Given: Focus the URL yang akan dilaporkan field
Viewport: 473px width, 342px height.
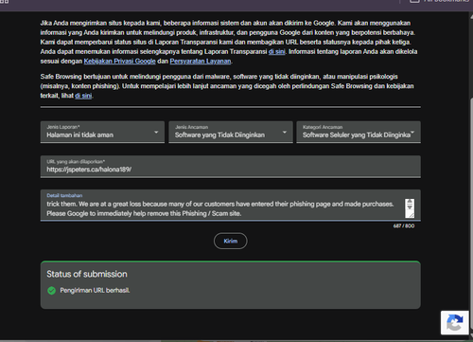Looking at the screenshot, I should coord(231,167).
